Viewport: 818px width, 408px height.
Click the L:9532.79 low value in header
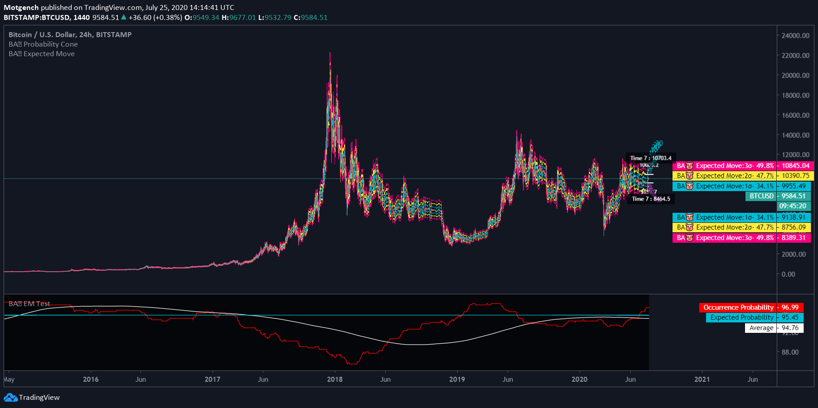pyautogui.click(x=275, y=18)
